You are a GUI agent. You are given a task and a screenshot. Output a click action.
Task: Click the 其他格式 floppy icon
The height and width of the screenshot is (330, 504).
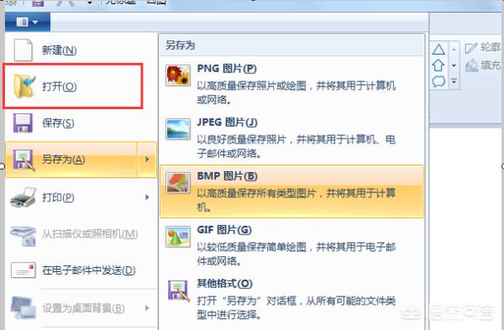point(179,291)
